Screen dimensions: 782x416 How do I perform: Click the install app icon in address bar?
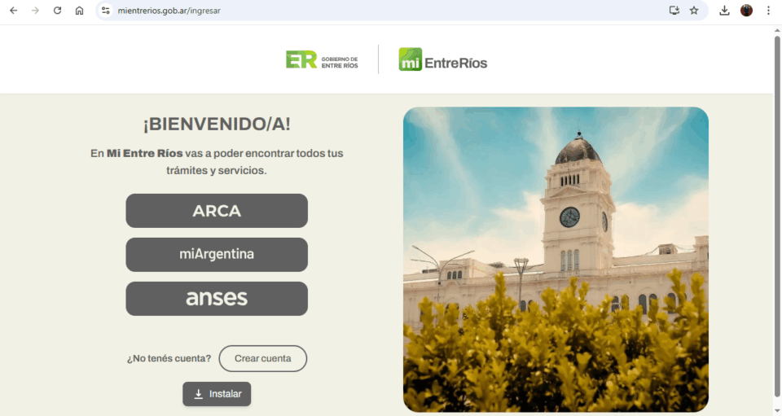point(674,11)
